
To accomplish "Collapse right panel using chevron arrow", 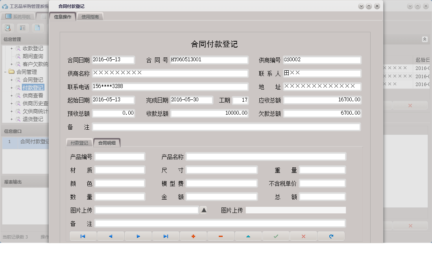I will (x=425, y=39).
